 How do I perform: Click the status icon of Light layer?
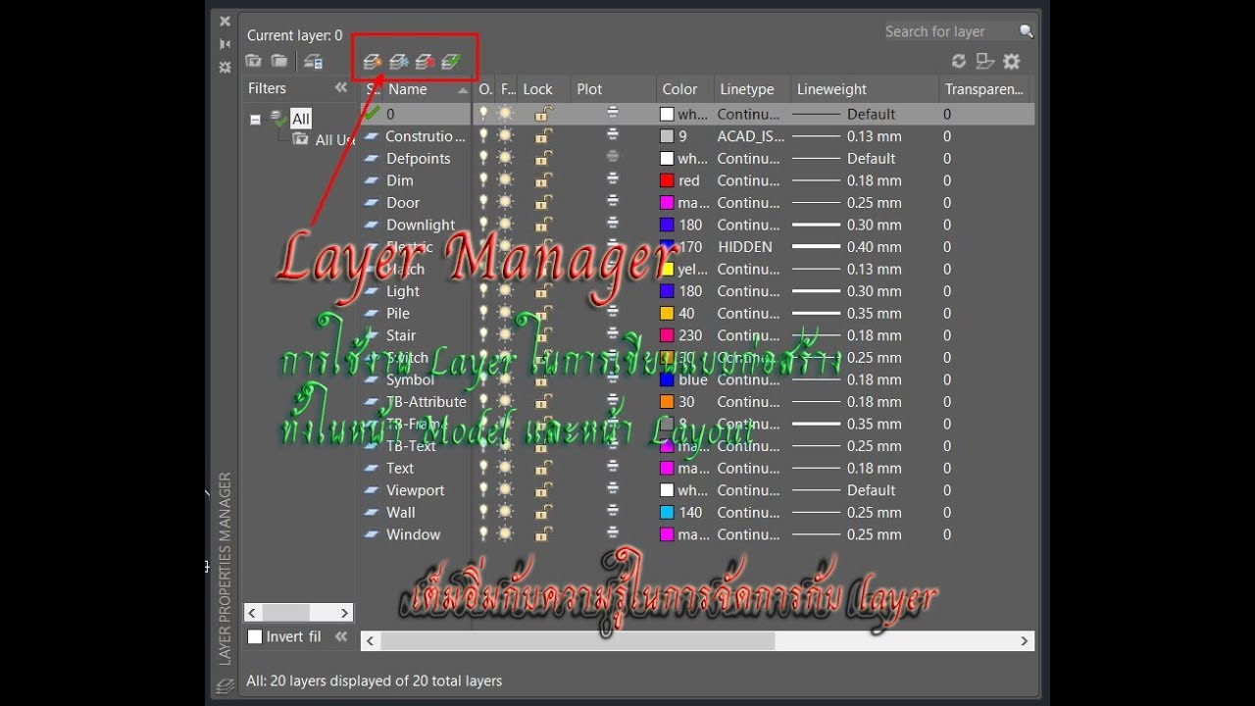[x=372, y=291]
